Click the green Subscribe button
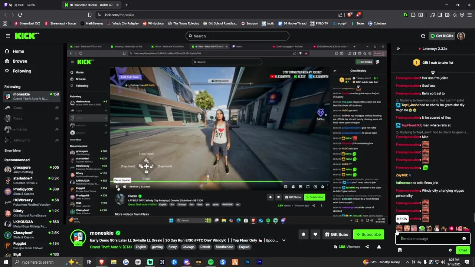This screenshot has height=267, width=475. (368, 234)
